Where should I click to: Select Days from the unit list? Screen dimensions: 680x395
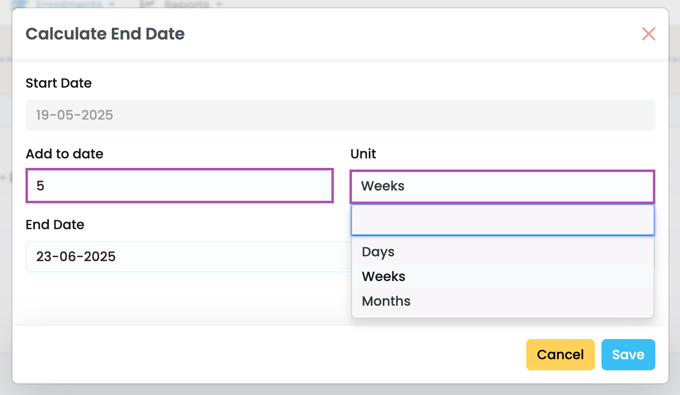[378, 252]
